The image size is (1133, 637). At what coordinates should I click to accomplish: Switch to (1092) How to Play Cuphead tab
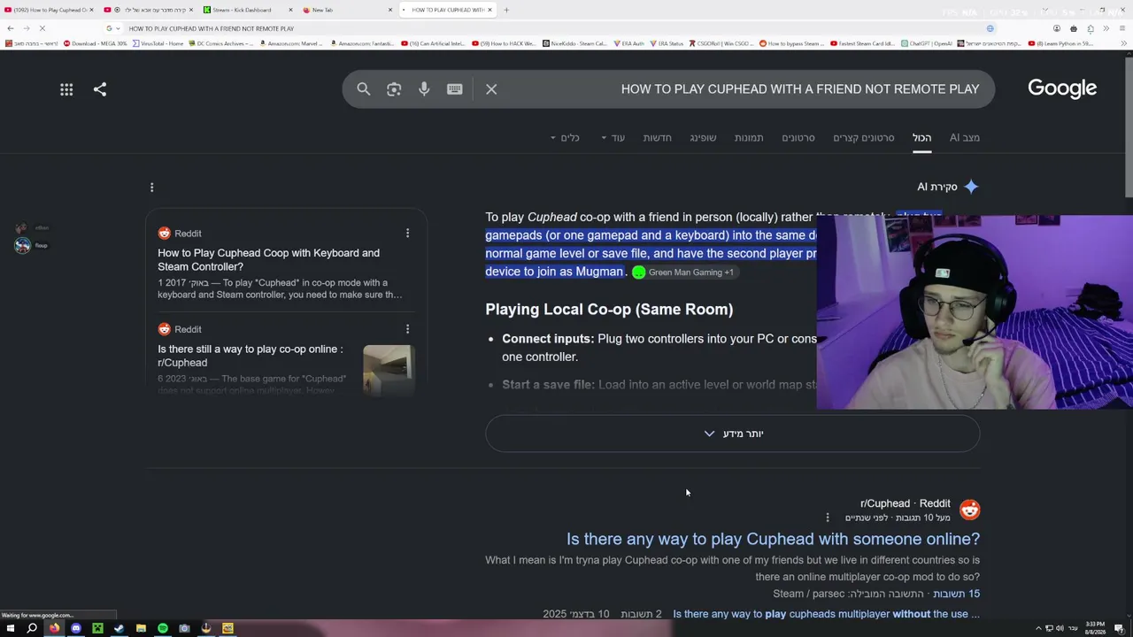point(48,10)
